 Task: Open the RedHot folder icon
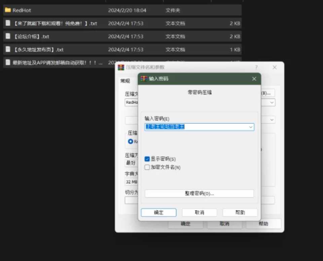click(x=8, y=10)
